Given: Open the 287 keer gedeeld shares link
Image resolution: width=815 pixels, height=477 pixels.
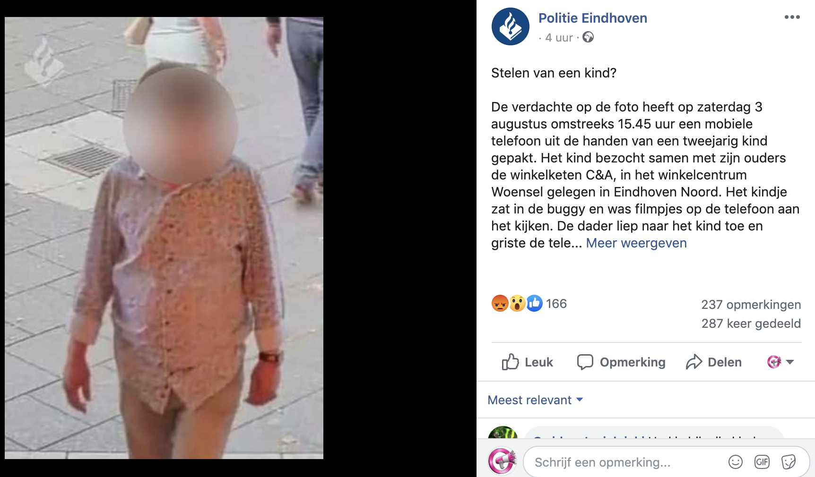Looking at the screenshot, I should [x=751, y=324].
